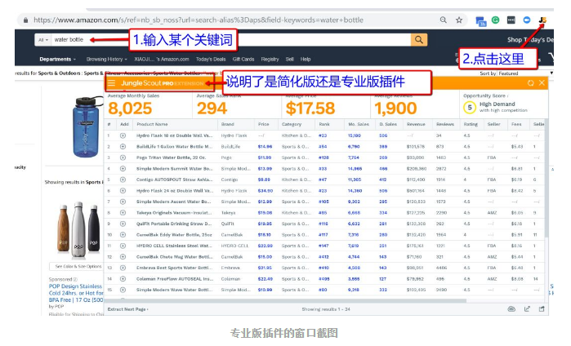The width and height of the screenshot is (571, 346).
Task: Sort table by Price column header
Action: pyautogui.click(x=264, y=124)
